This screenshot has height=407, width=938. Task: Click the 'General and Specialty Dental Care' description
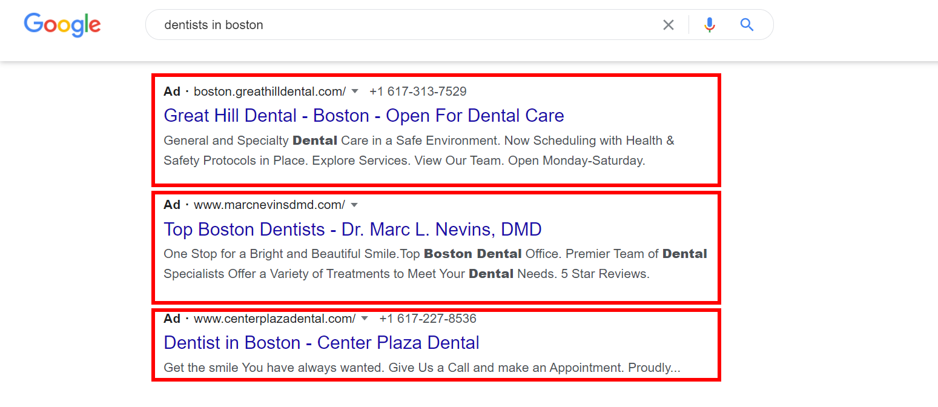pos(419,151)
